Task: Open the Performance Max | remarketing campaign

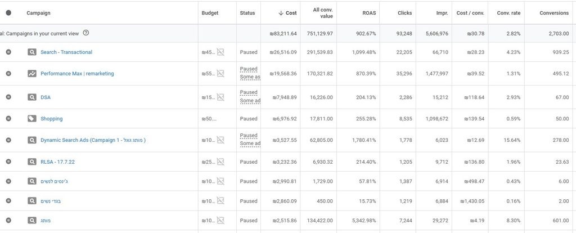Action: tap(77, 74)
